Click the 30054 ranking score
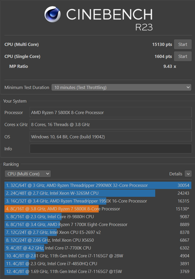The height and width of the screenshot is (279, 195). pyautogui.click(x=183, y=185)
